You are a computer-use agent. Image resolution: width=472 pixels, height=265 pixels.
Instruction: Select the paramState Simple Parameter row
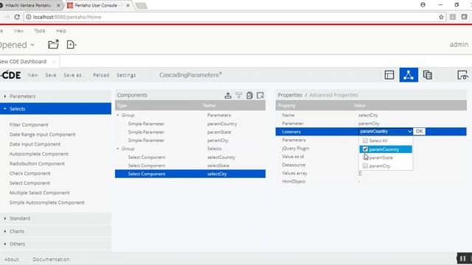[190, 132]
